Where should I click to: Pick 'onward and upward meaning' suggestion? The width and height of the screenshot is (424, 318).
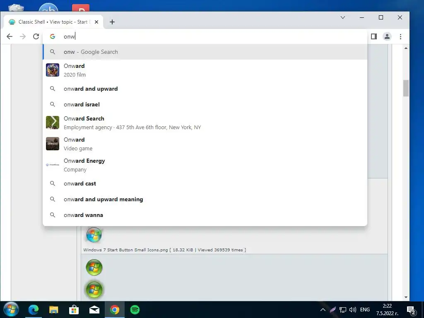(x=205, y=199)
